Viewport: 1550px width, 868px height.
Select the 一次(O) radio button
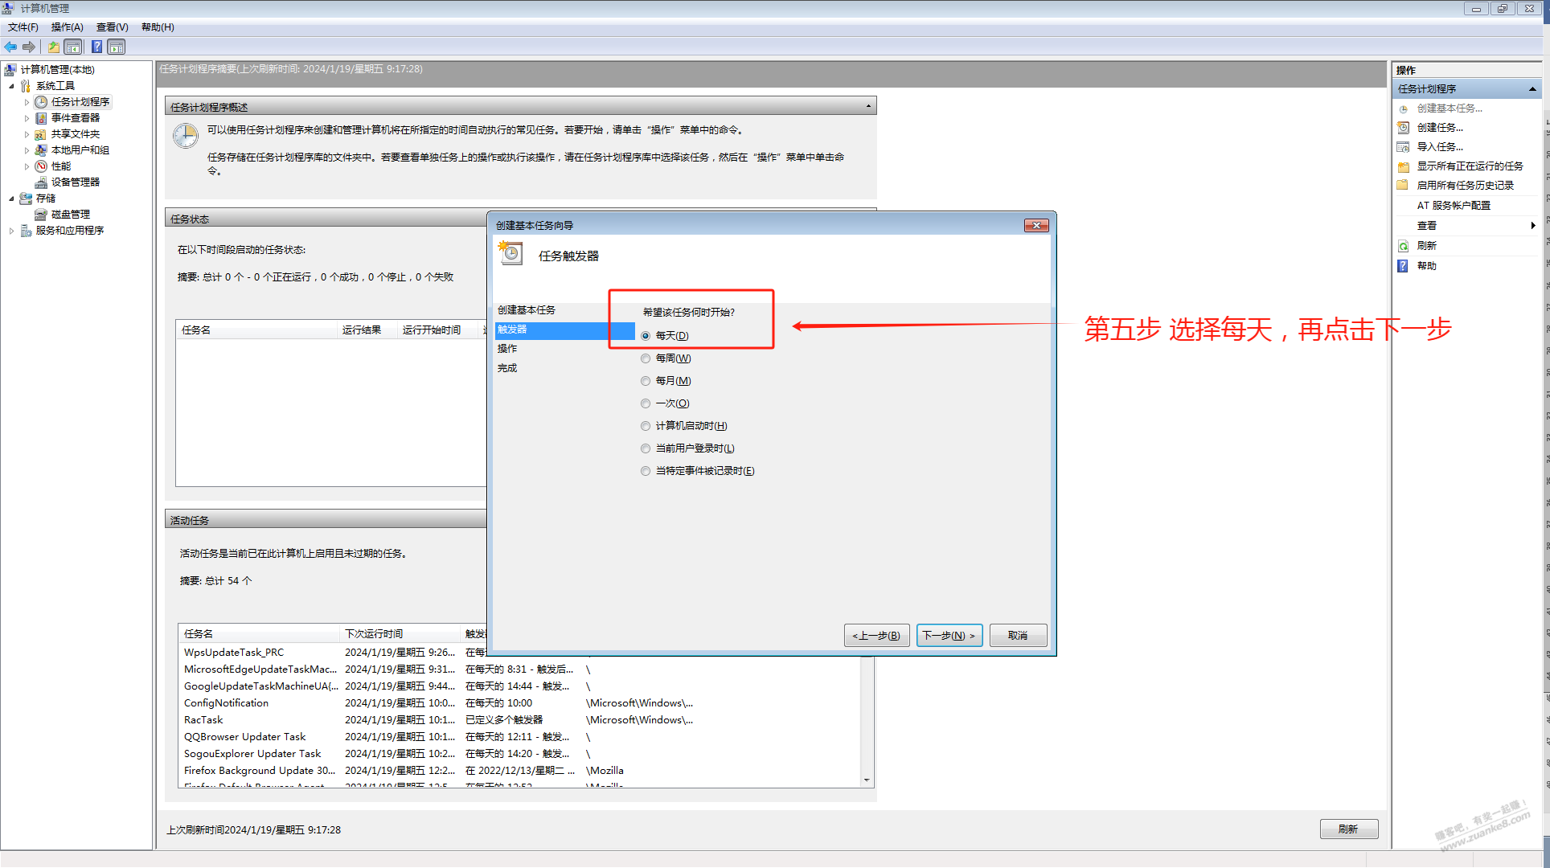(x=646, y=403)
